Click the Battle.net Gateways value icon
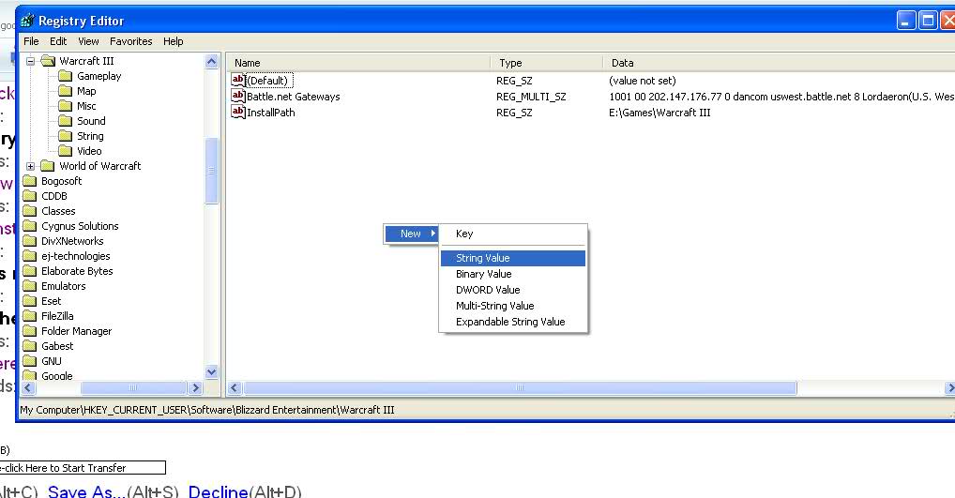Screen dimensions: 955x498 point(238,96)
